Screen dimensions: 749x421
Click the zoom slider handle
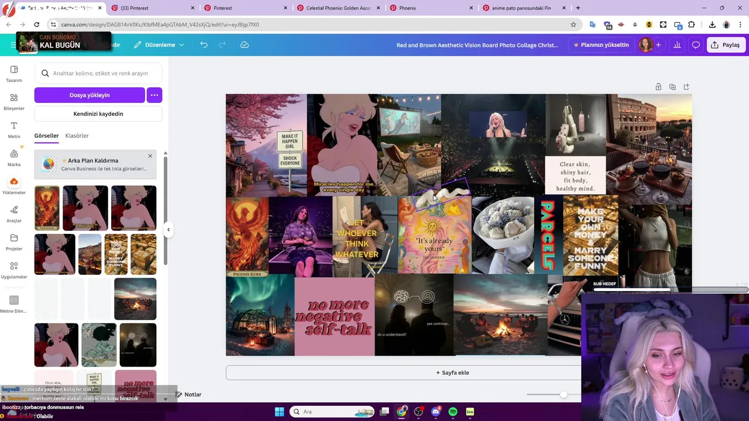[x=563, y=395]
